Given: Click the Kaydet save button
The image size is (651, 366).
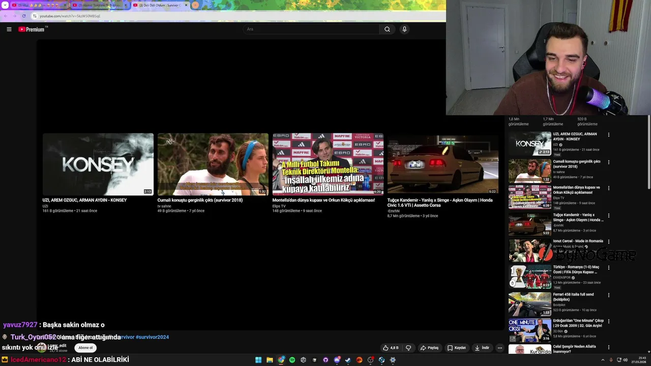Looking at the screenshot, I should click(457, 348).
